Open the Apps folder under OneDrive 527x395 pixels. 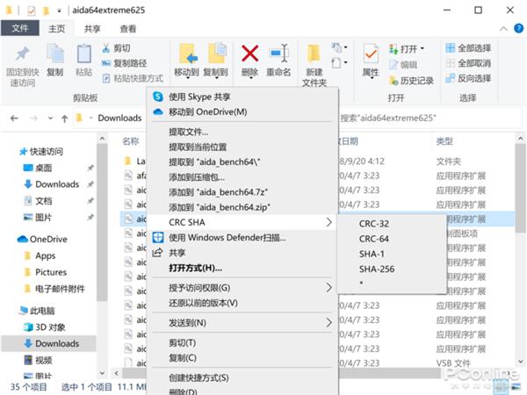click(x=40, y=256)
